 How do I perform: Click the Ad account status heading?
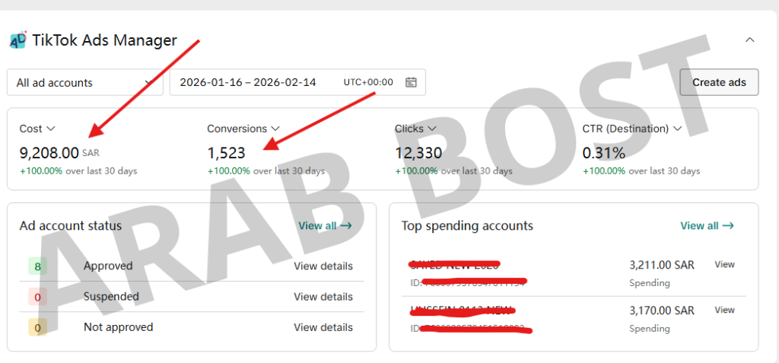click(x=71, y=226)
